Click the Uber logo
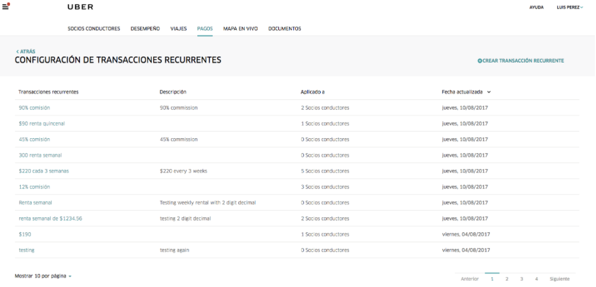 pos(80,7)
